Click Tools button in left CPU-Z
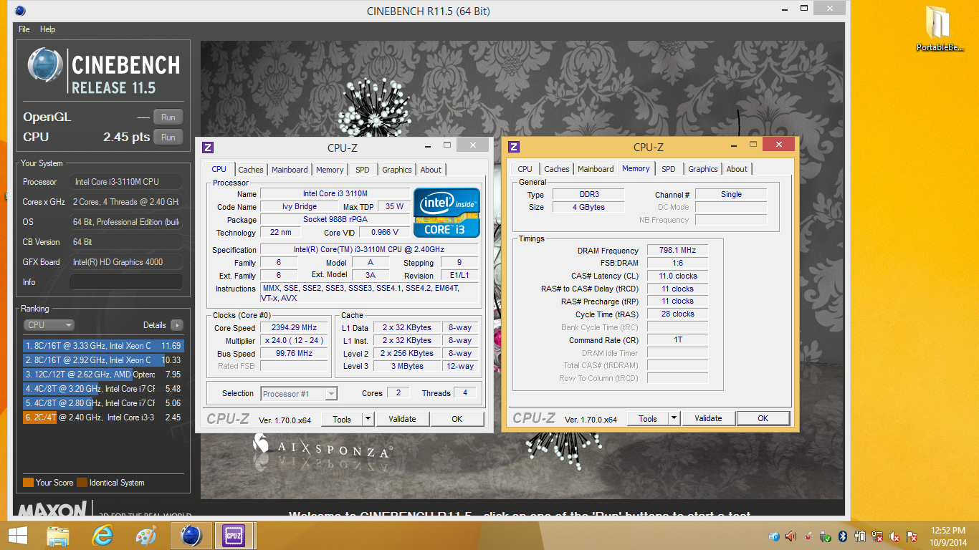Viewport: 979px width, 550px height. tap(342, 419)
